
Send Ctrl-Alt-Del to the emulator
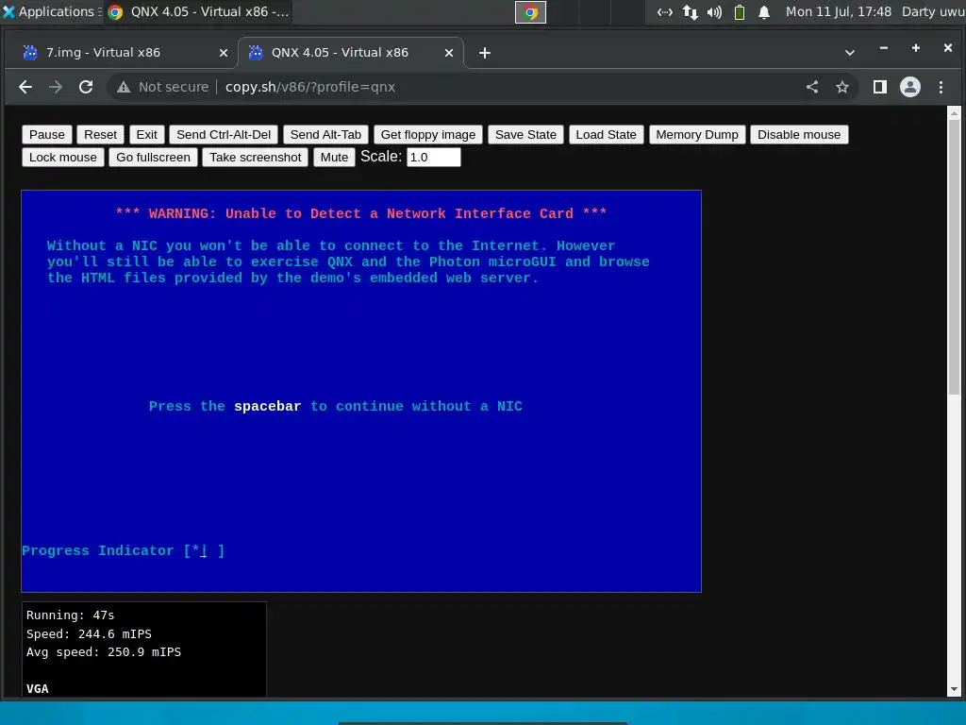point(224,134)
